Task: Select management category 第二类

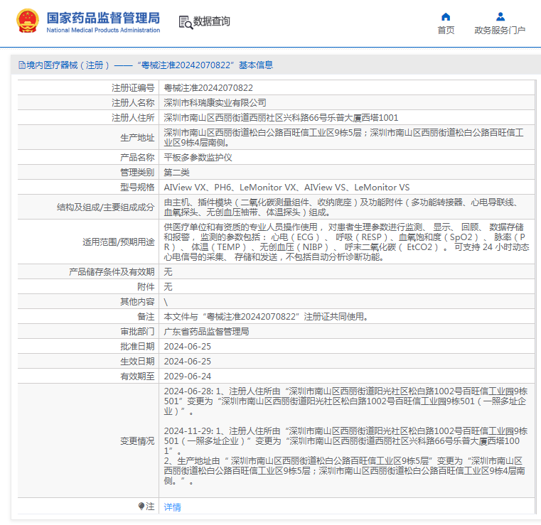Action: [x=176, y=173]
